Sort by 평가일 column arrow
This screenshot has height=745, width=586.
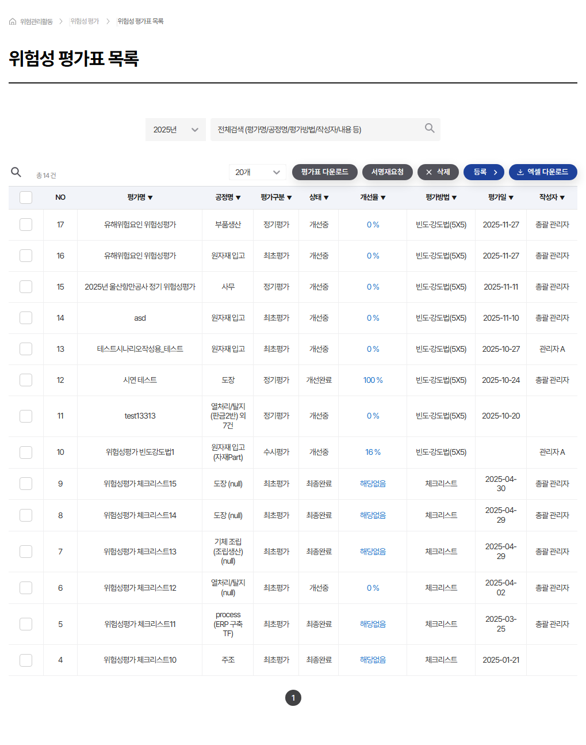[511, 197]
